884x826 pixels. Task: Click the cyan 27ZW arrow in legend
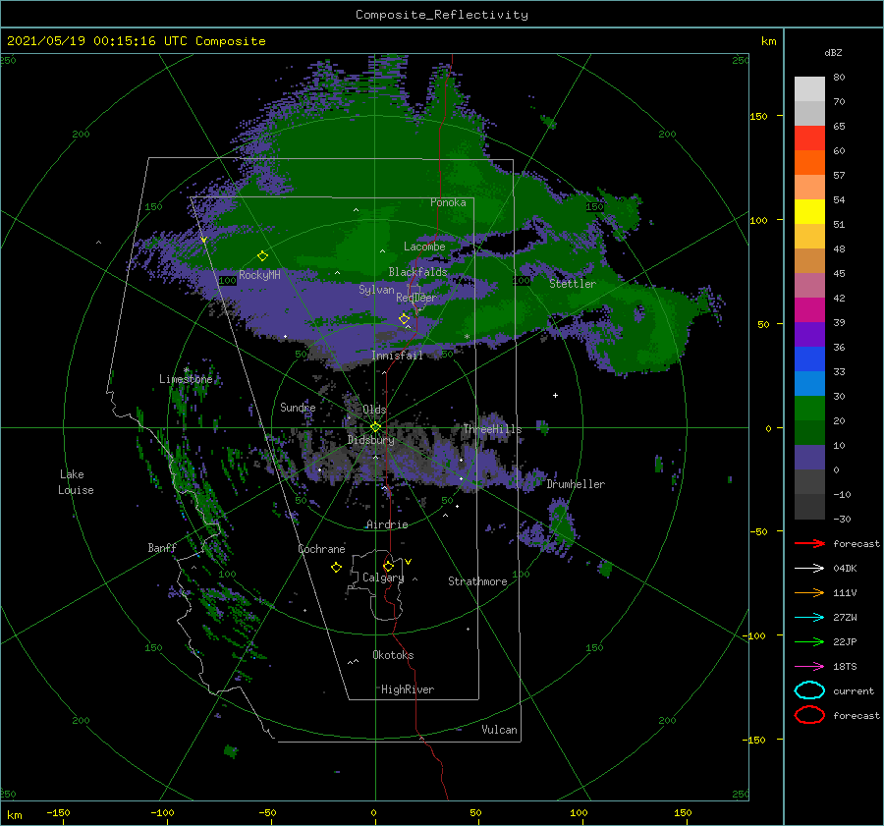[809, 617]
